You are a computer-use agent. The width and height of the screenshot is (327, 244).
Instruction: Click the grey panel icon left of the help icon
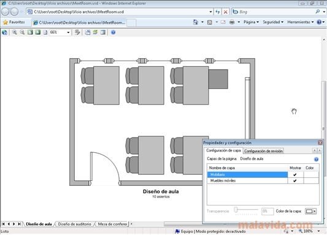(103, 32)
